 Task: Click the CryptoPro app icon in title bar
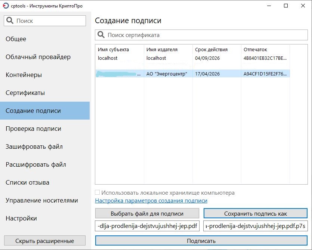tap(6, 6)
